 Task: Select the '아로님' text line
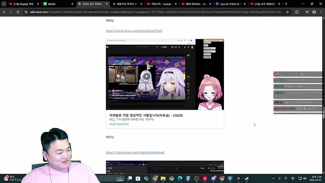[x=110, y=137]
